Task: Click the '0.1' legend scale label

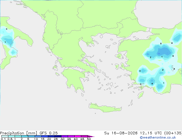Action: tap(3, 139)
